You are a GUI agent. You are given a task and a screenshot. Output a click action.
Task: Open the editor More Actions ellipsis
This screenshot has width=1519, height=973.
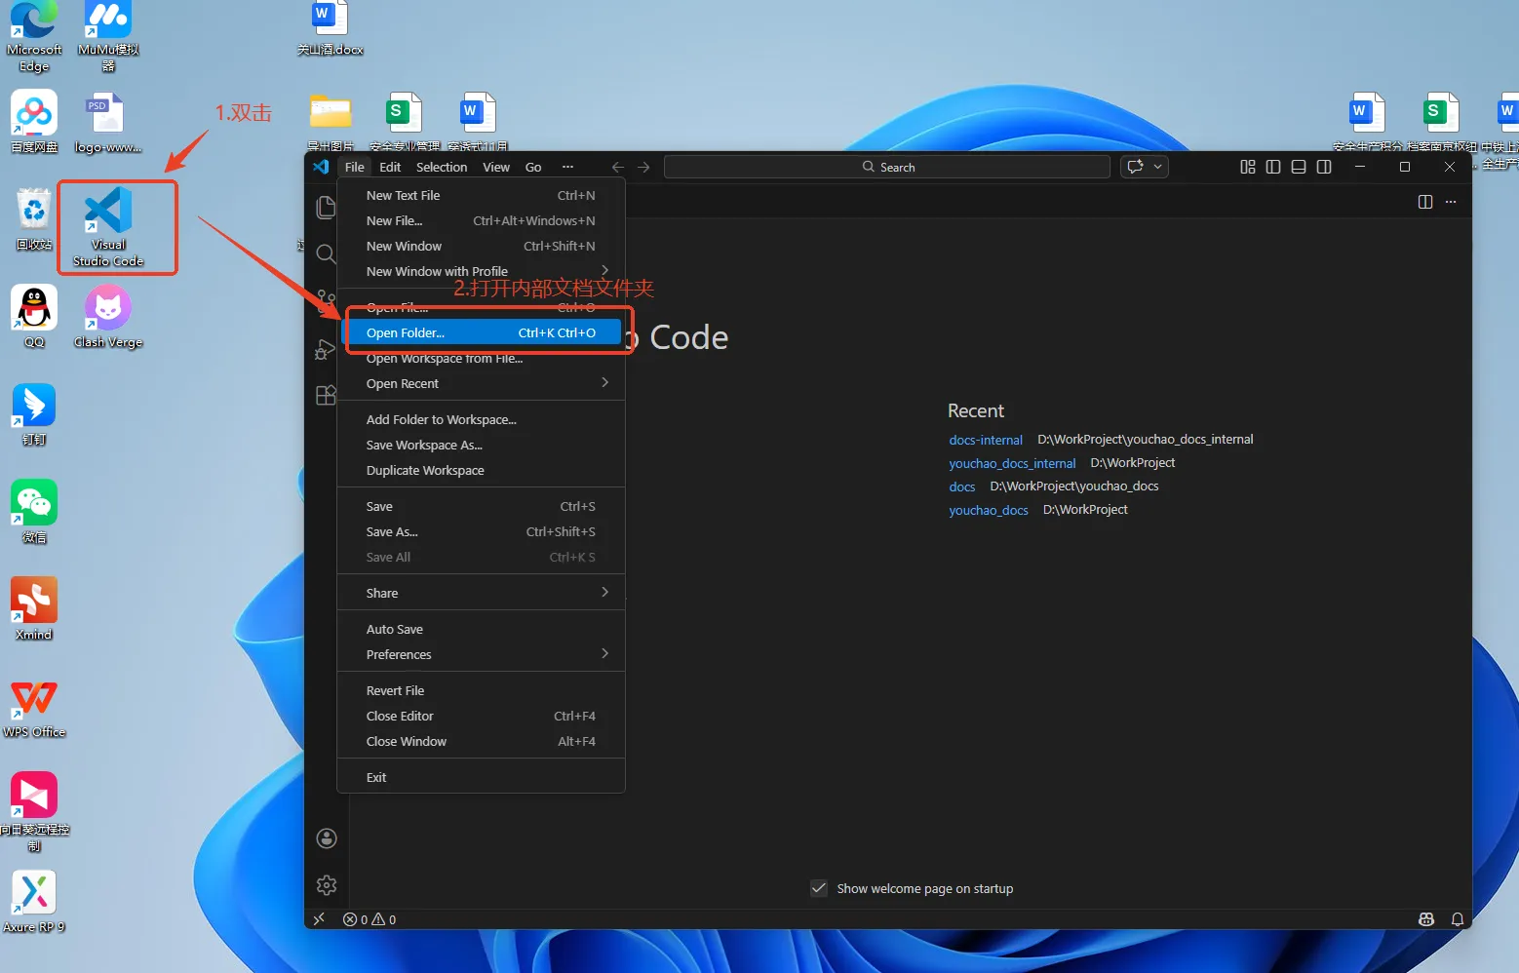(x=1451, y=202)
